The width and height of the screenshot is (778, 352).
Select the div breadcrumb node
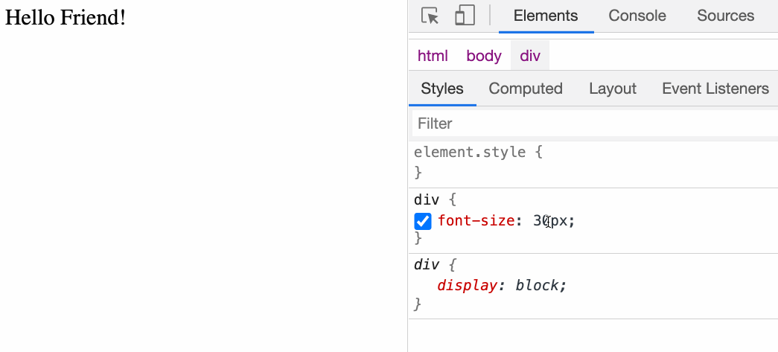(x=530, y=56)
